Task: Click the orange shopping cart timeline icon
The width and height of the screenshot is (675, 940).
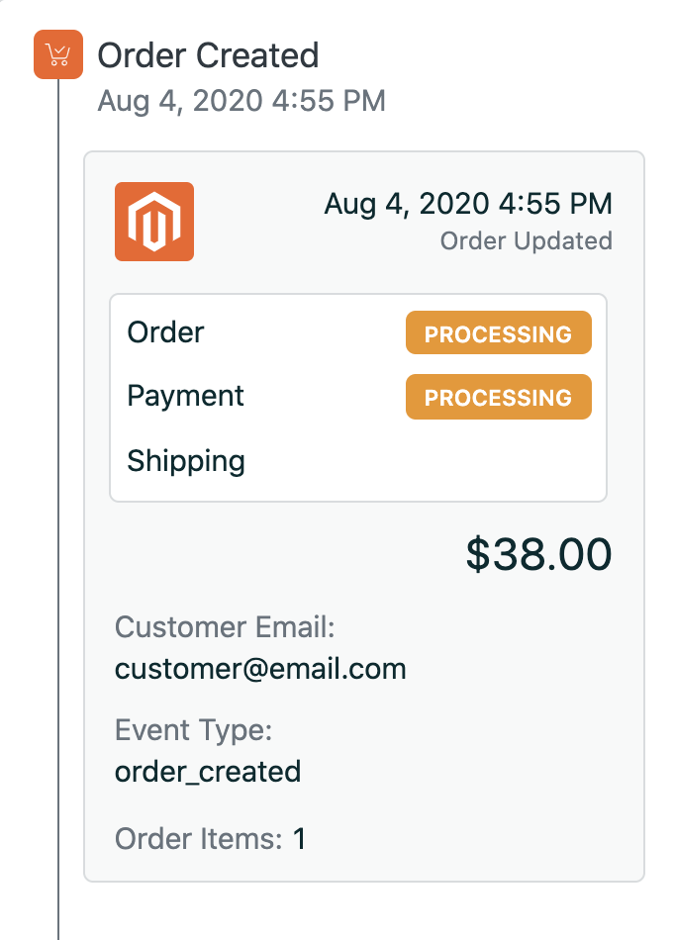Action: click(58, 54)
